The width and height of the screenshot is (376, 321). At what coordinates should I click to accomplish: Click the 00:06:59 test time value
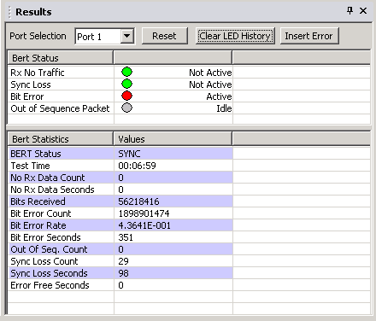(x=137, y=166)
